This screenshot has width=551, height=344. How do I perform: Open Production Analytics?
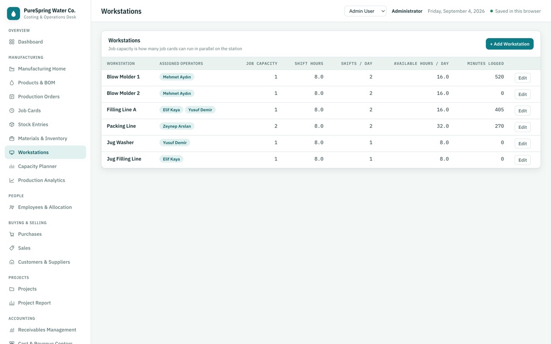click(x=45, y=180)
